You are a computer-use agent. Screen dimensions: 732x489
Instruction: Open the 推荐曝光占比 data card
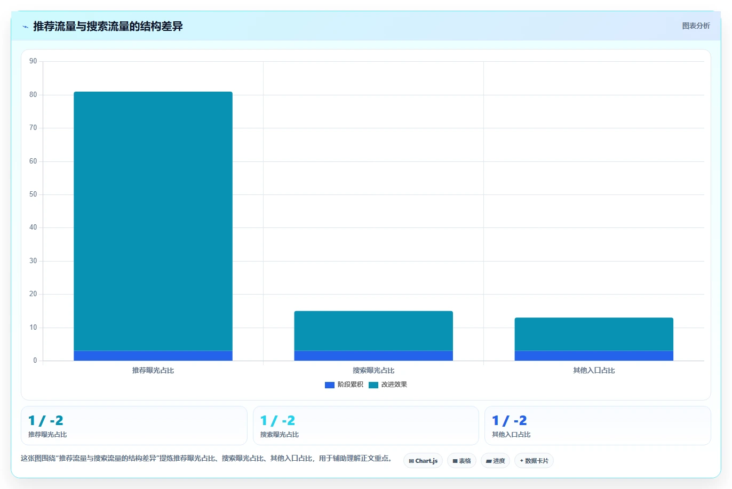[x=134, y=426]
